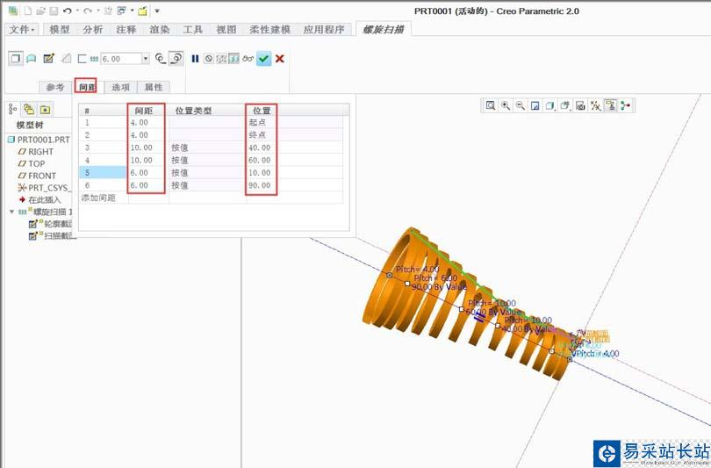
Task: Select the no preview mode icon
Action: pos(209,59)
